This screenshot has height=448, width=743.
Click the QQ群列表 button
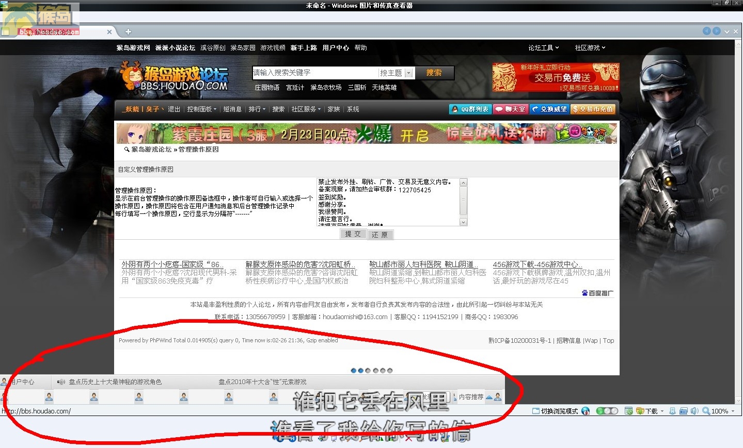coord(469,109)
